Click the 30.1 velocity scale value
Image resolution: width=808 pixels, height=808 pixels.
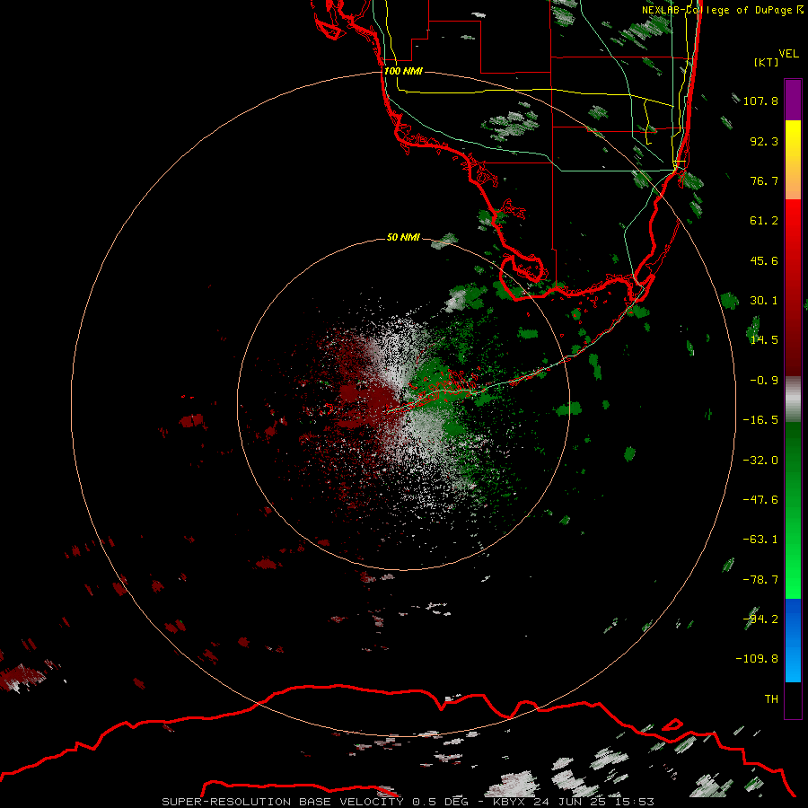tap(764, 301)
